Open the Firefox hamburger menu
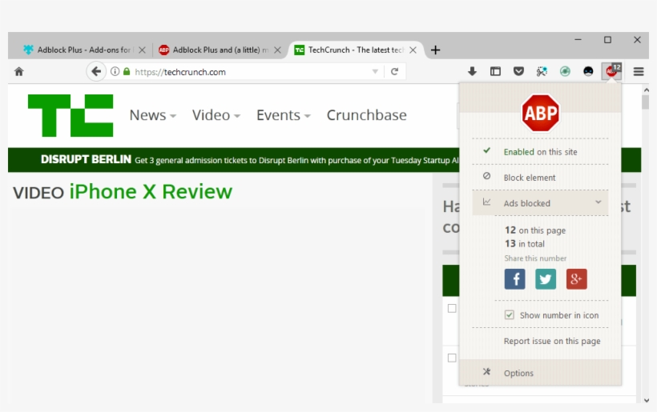 point(639,71)
